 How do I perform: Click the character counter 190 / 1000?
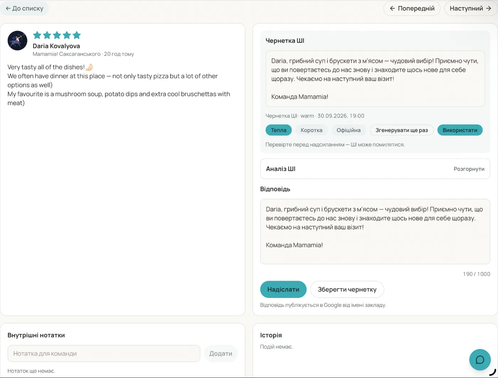[477, 274]
